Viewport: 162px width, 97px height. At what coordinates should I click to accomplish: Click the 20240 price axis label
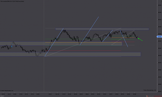click(x=159, y=12)
